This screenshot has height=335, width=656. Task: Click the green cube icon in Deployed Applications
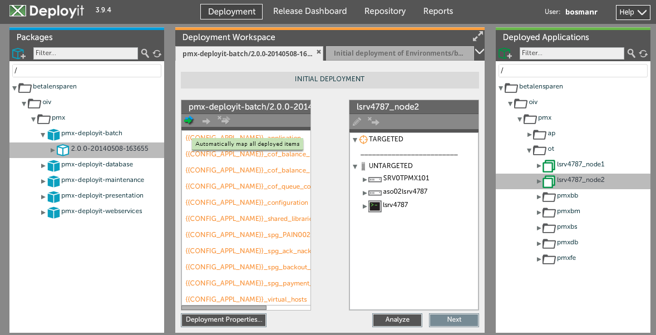coord(505,53)
